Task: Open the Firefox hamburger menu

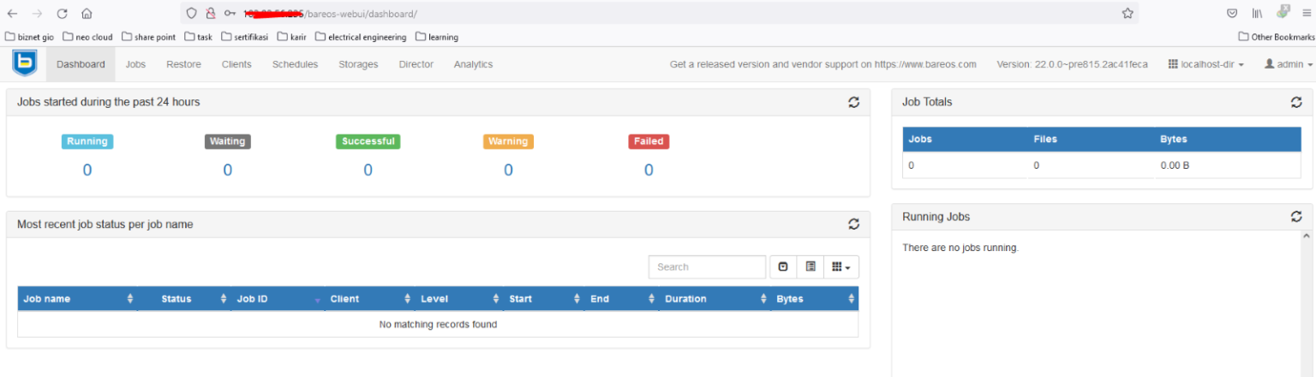Action: (x=1306, y=14)
